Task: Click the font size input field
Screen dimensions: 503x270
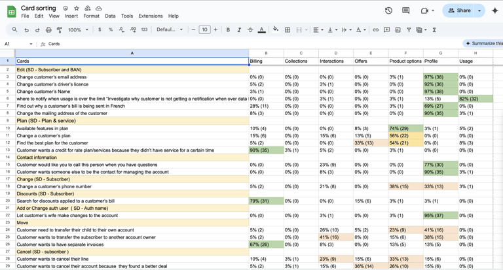Action: click(204, 30)
